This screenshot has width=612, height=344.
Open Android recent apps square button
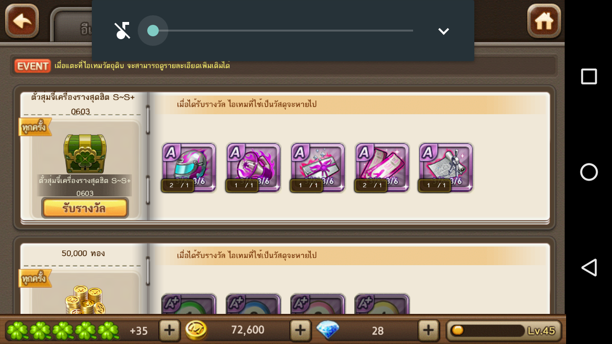[589, 76]
